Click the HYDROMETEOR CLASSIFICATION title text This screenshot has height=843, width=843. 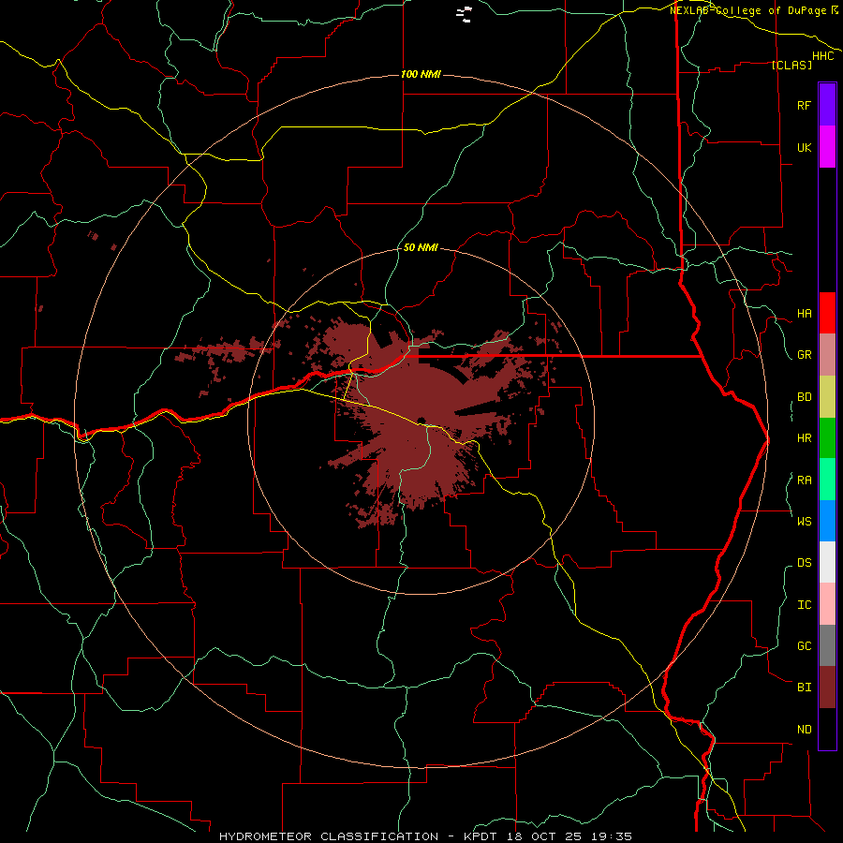pyautogui.click(x=329, y=836)
